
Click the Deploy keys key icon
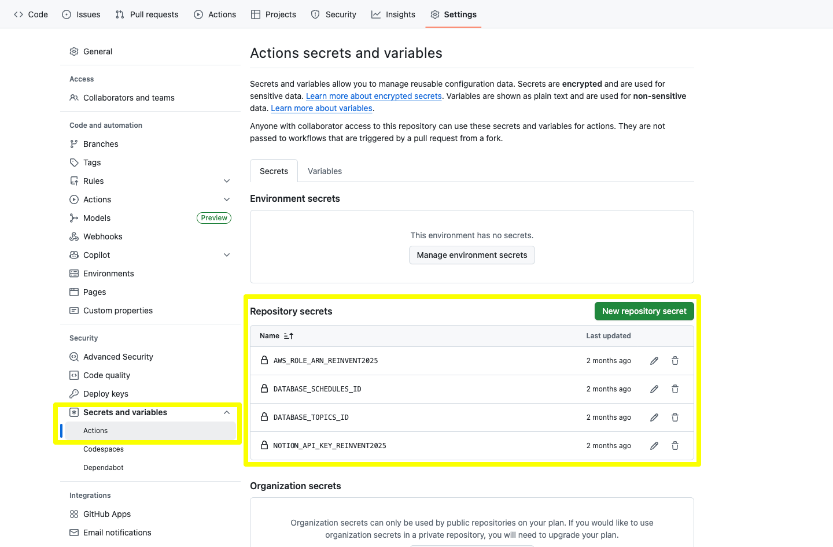[x=74, y=394]
